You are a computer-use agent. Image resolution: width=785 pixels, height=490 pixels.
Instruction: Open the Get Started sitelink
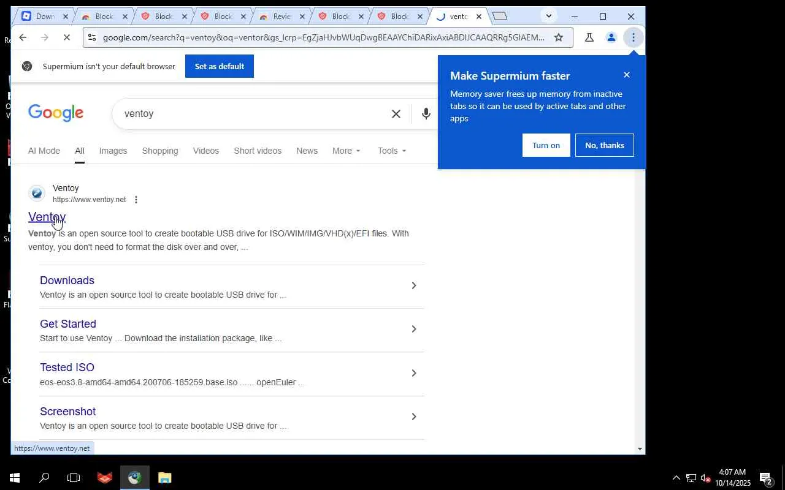(x=68, y=324)
